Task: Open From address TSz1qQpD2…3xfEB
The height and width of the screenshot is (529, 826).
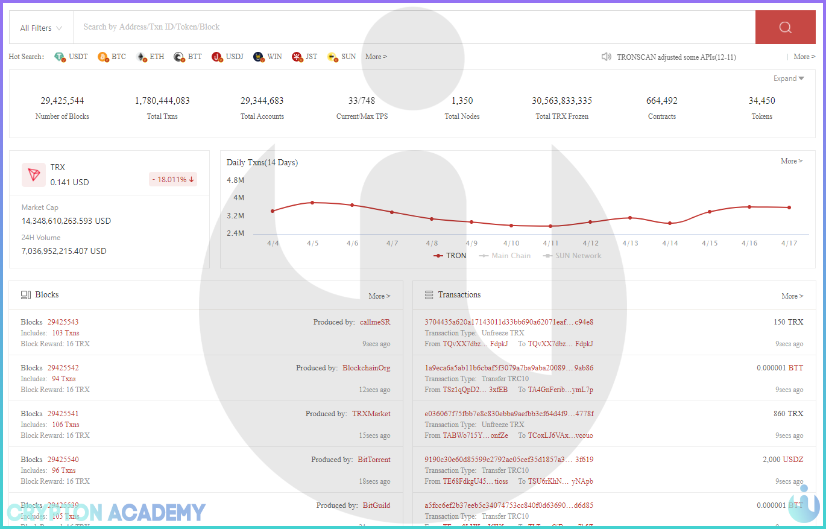Action: click(476, 390)
